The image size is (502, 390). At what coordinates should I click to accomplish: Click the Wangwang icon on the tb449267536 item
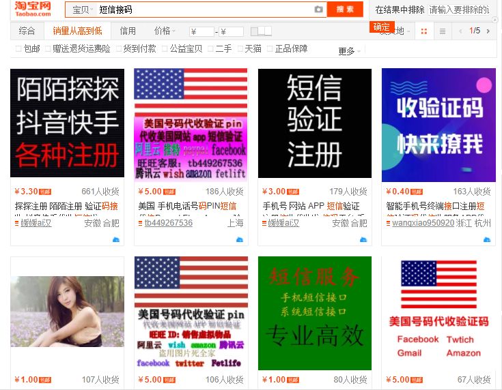pos(240,239)
